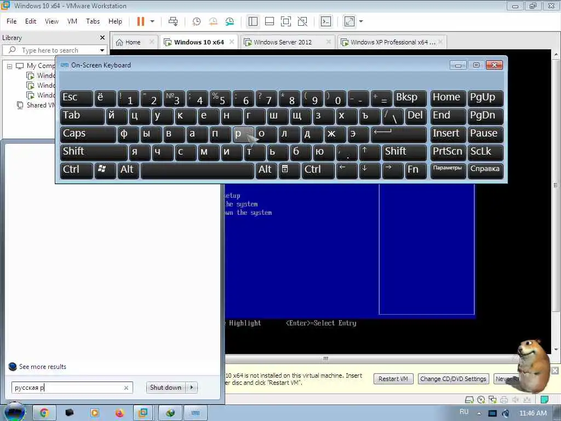The image size is (561, 421).
Task: Switch to the Windows Server 2012 tab
Action: pyautogui.click(x=283, y=42)
